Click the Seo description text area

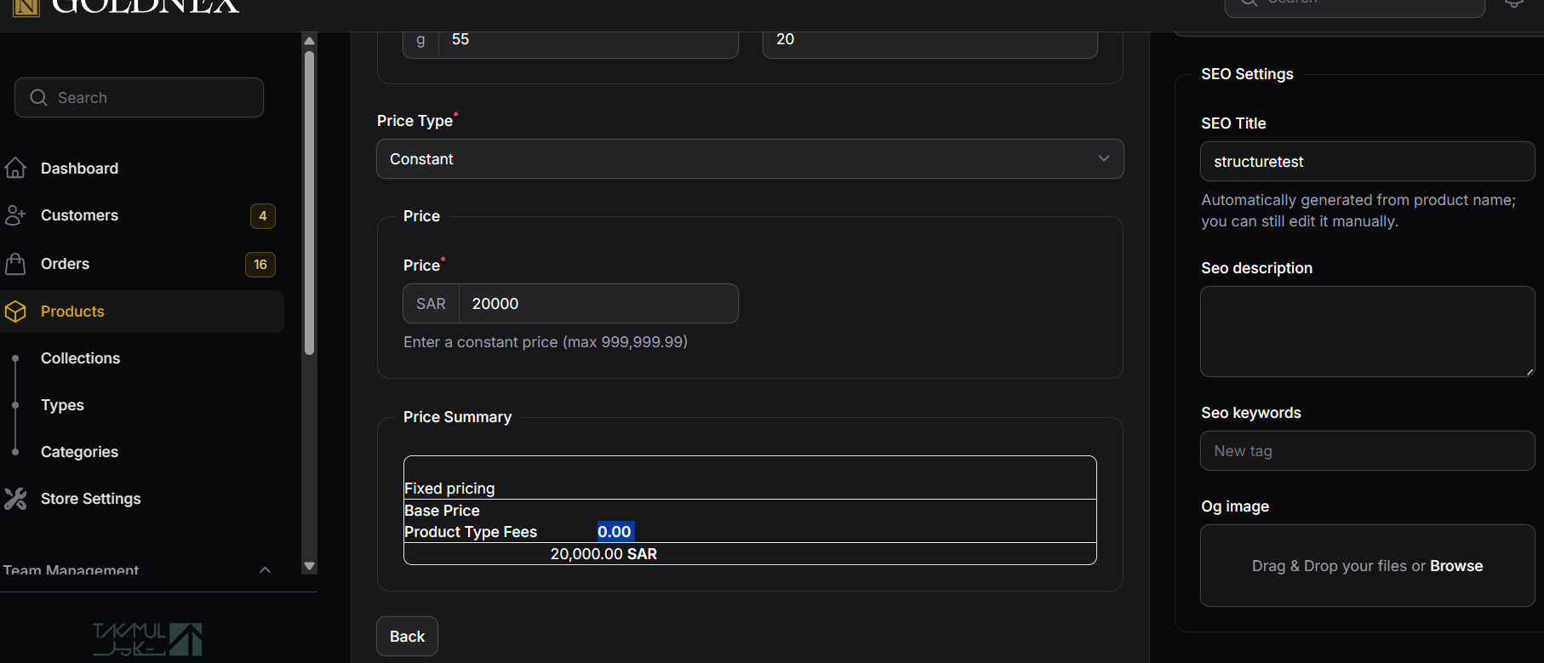[x=1367, y=332]
